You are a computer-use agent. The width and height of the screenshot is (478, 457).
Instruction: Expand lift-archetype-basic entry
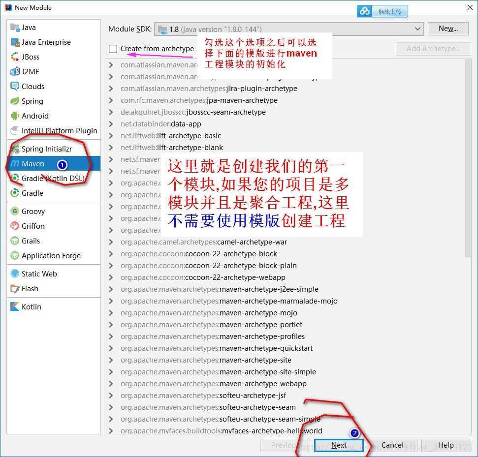[111, 136]
